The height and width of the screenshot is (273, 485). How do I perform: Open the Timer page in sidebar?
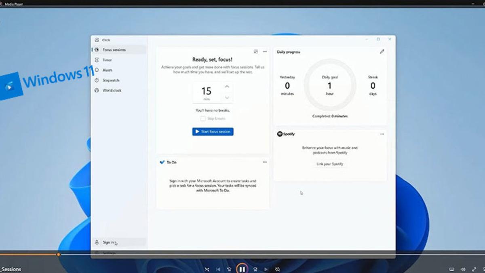coord(107,60)
